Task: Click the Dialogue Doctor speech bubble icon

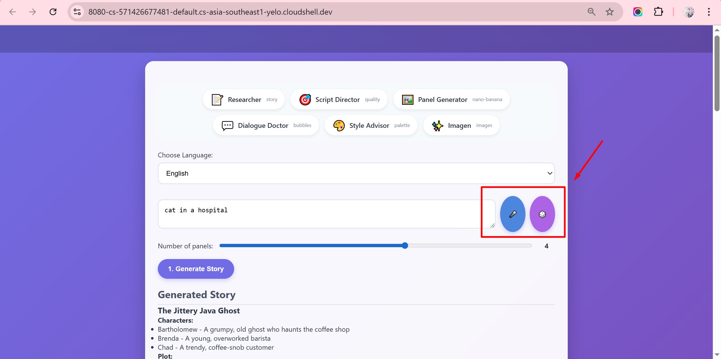Action: pyautogui.click(x=227, y=126)
